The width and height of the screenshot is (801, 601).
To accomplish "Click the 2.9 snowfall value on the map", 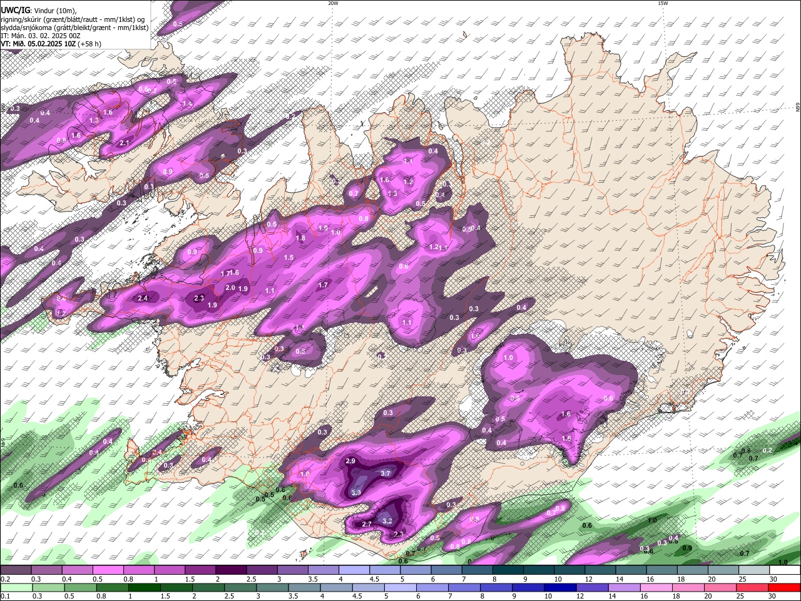I will (350, 461).
